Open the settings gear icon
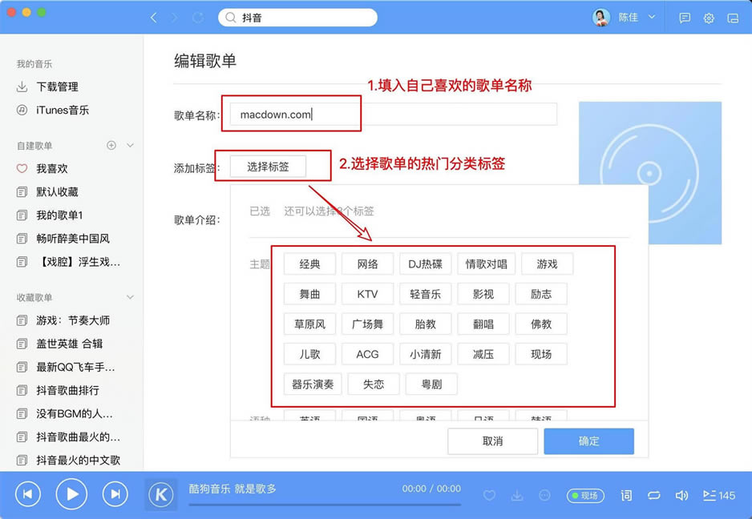 pyautogui.click(x=709, y=18)
